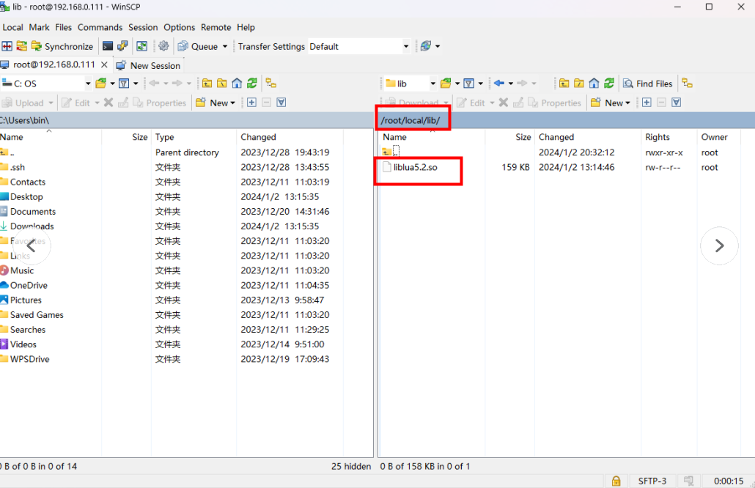Select the local Downloads folder
The width and height of the screenshot is (755, 488).
pyautogui.click(x=32, y=226)
